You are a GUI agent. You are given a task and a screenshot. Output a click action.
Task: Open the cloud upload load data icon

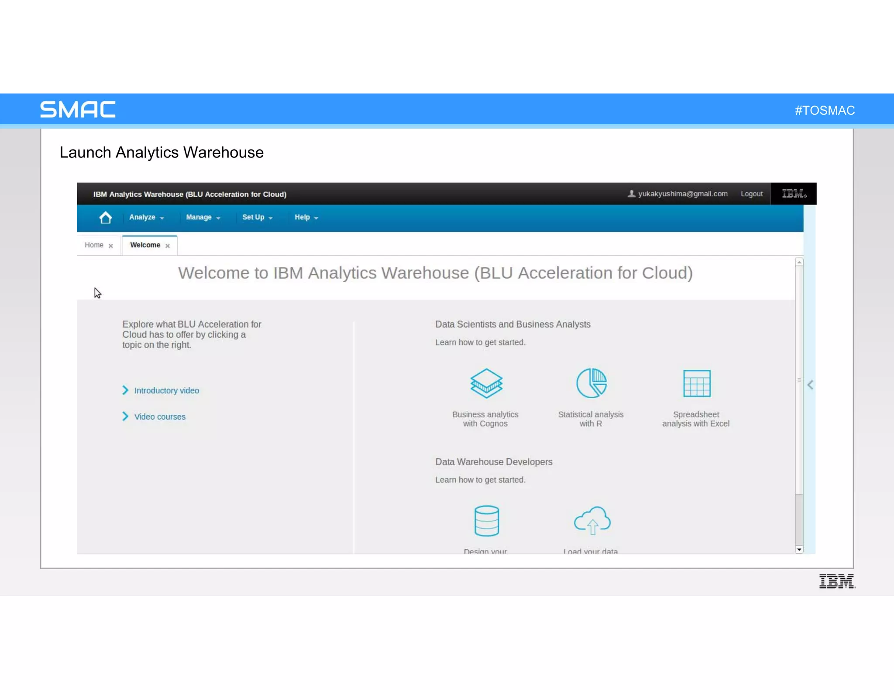[592, 520]
